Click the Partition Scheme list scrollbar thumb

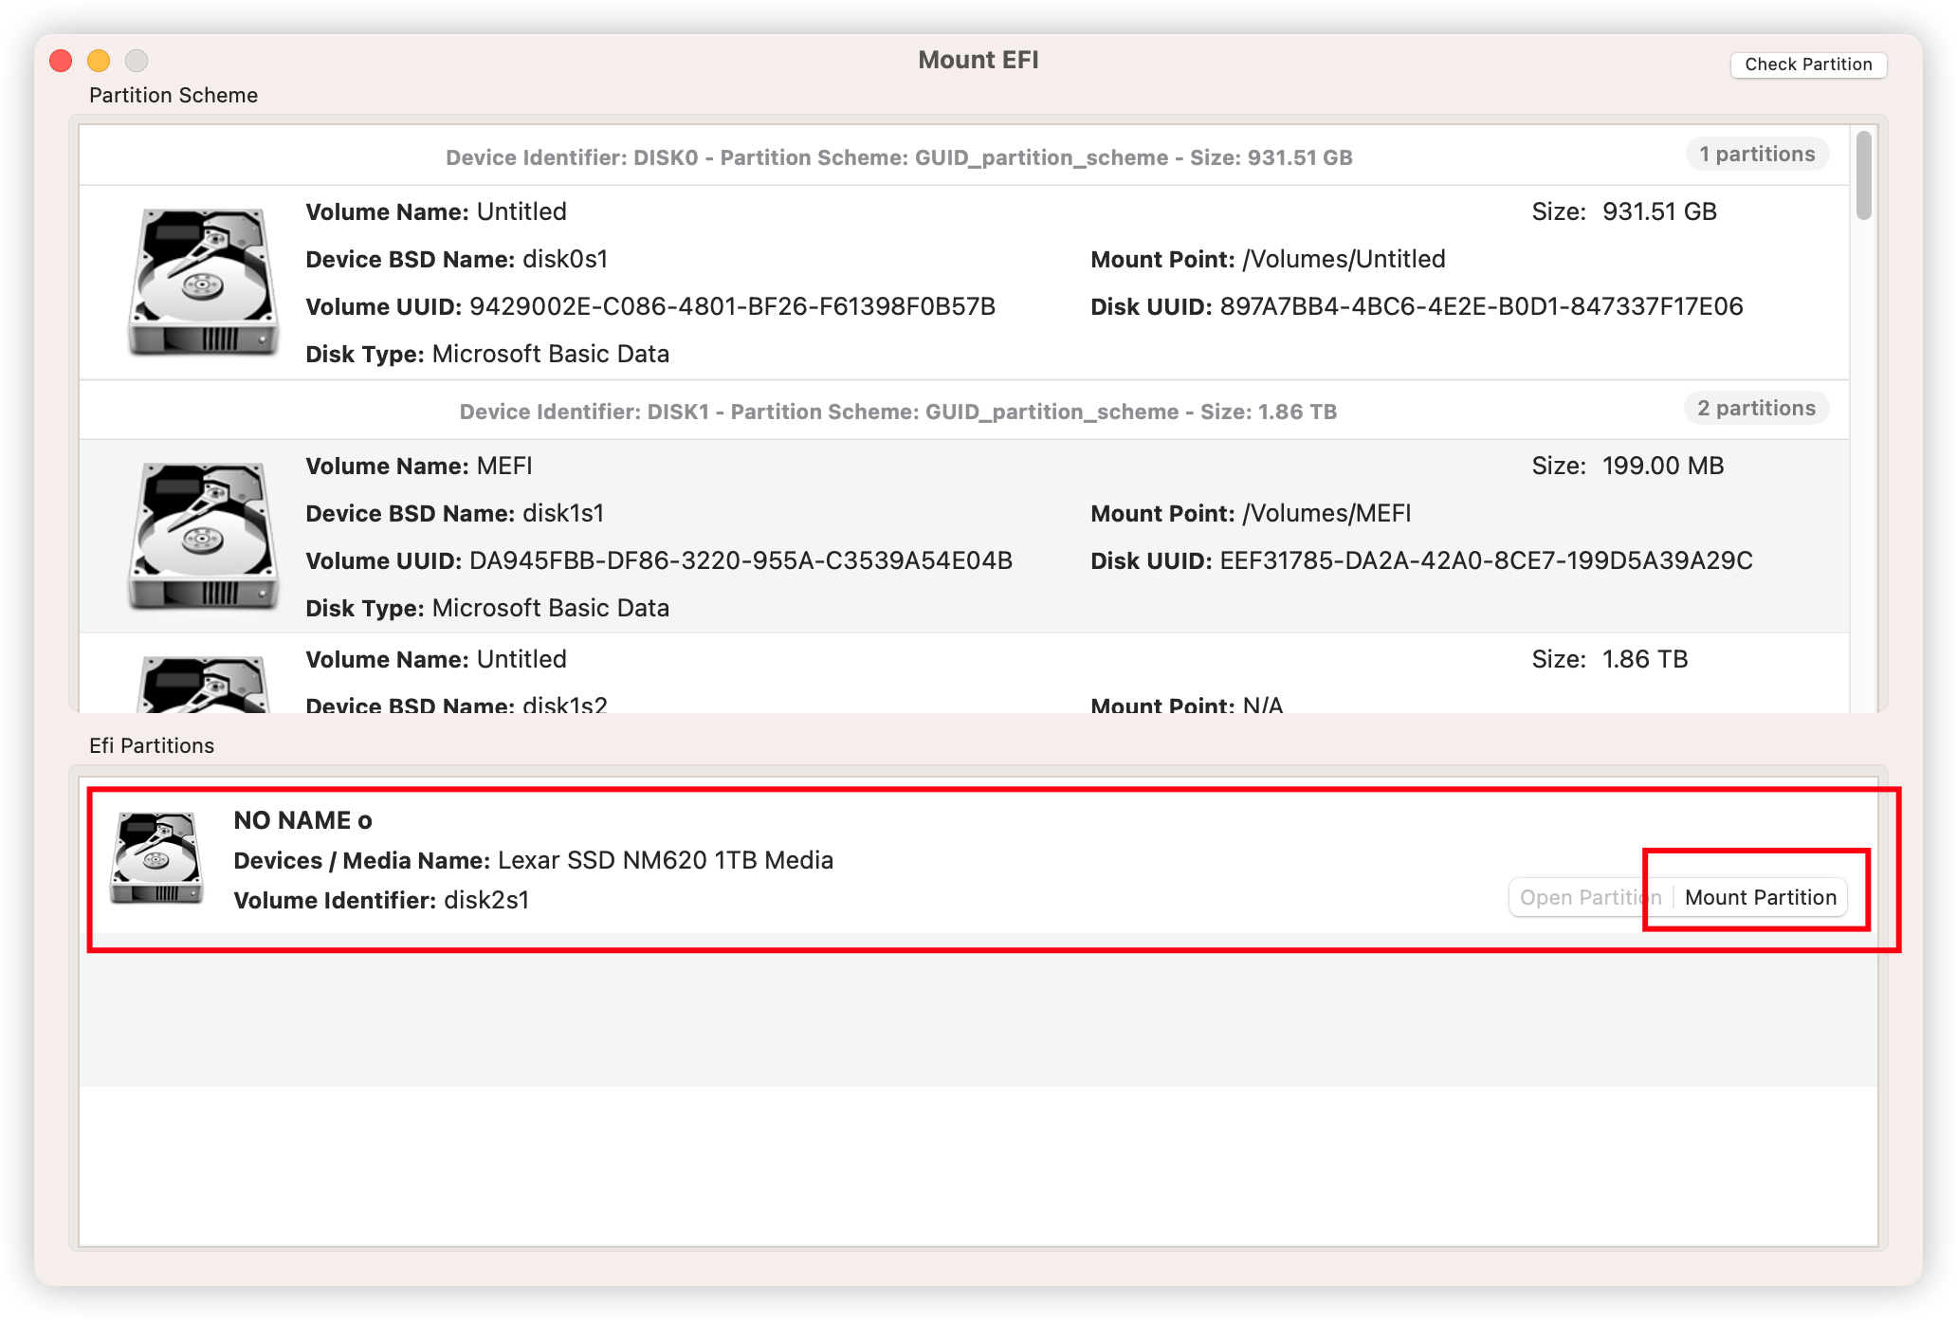coord(1863,176)
